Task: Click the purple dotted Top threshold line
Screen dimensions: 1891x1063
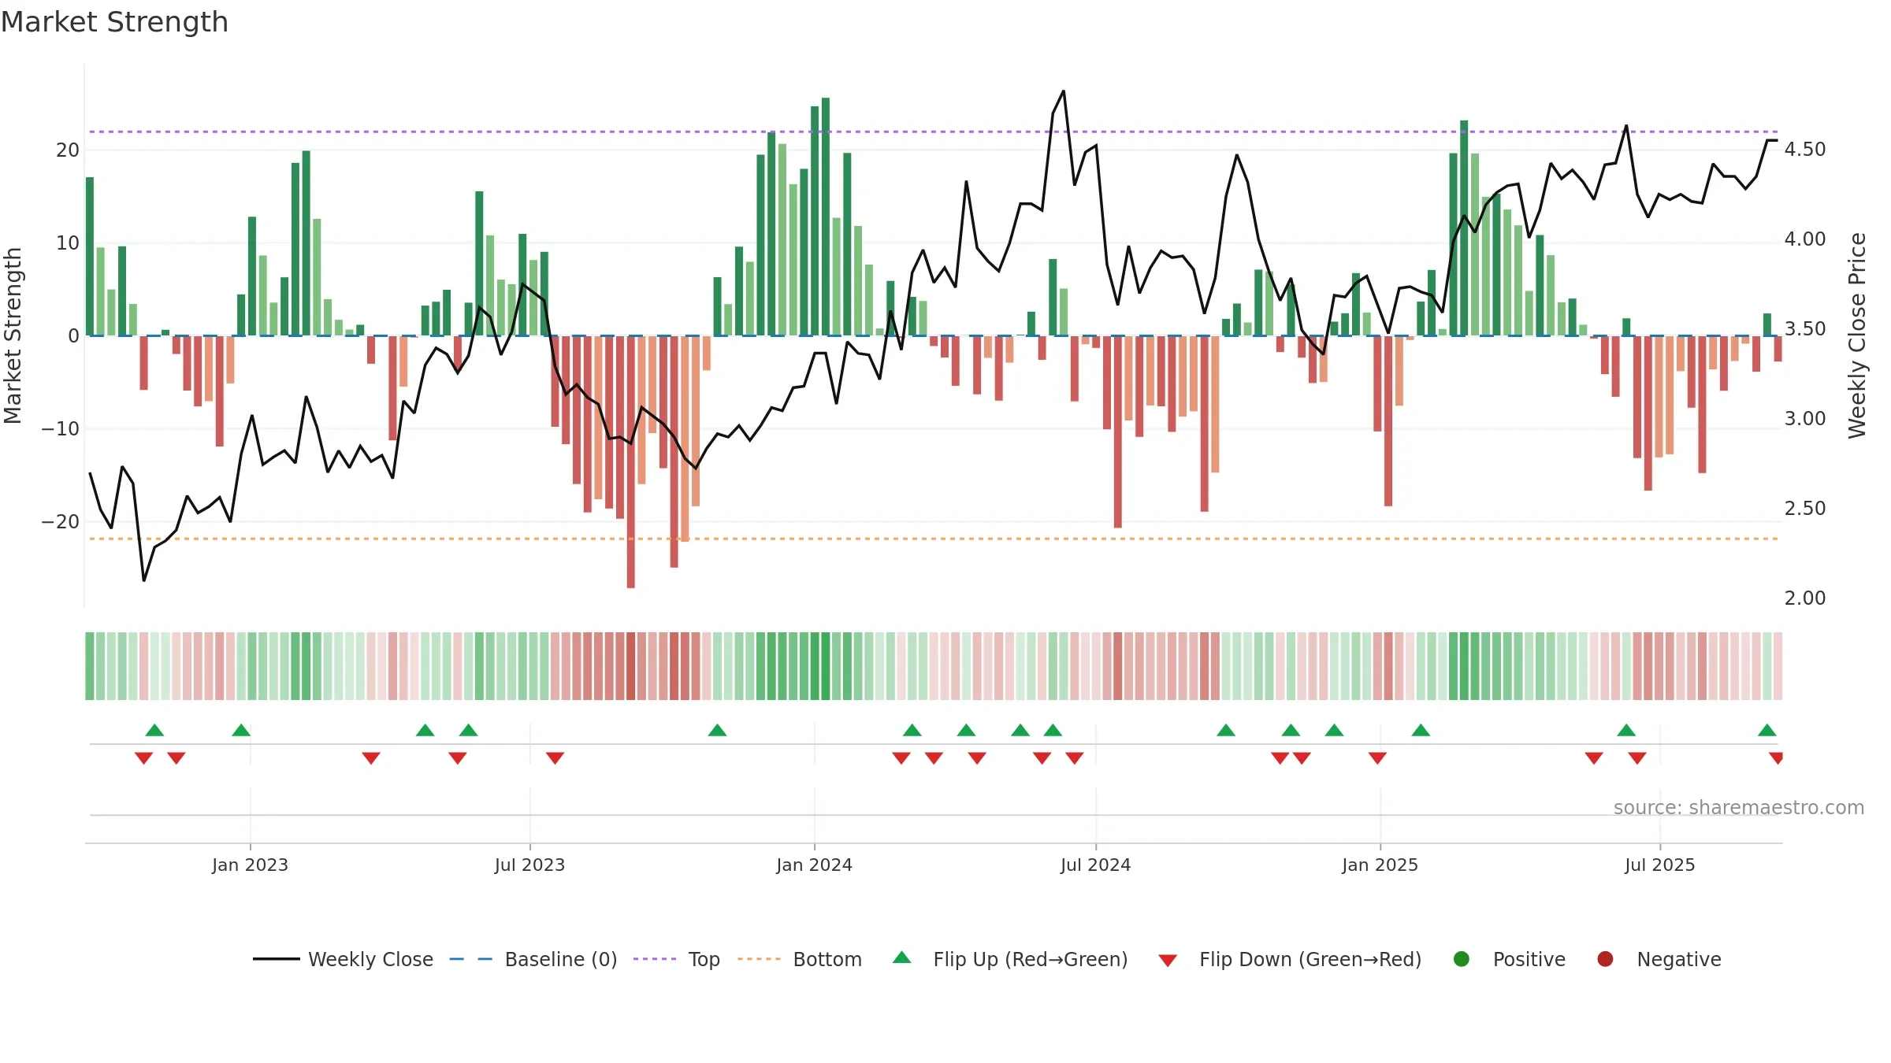Action: pyautogui.click(x=934, y=131)
